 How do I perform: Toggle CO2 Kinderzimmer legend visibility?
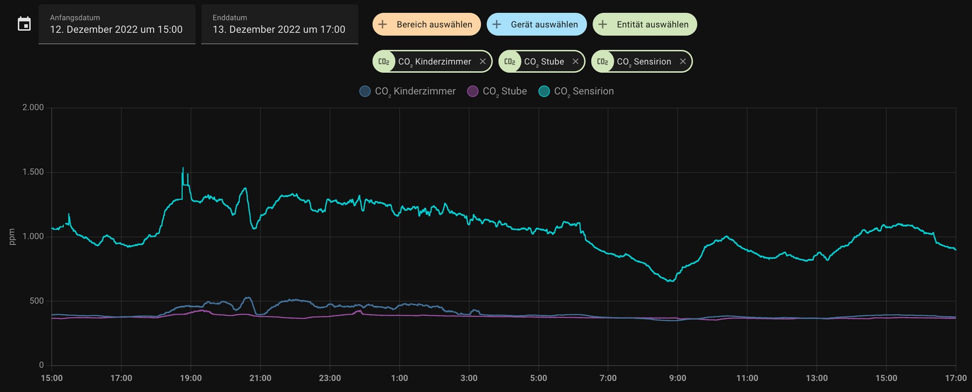(408, 91)
